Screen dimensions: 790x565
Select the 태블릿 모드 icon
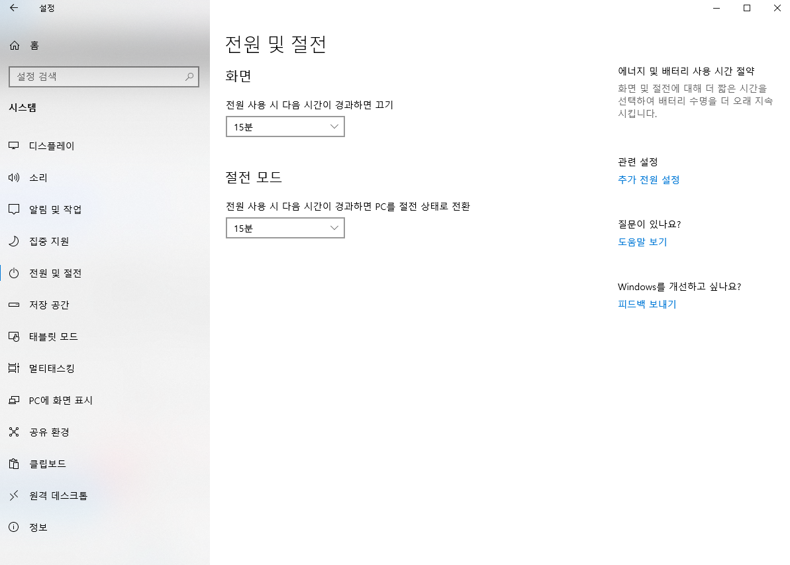click(x=14, y=336)
